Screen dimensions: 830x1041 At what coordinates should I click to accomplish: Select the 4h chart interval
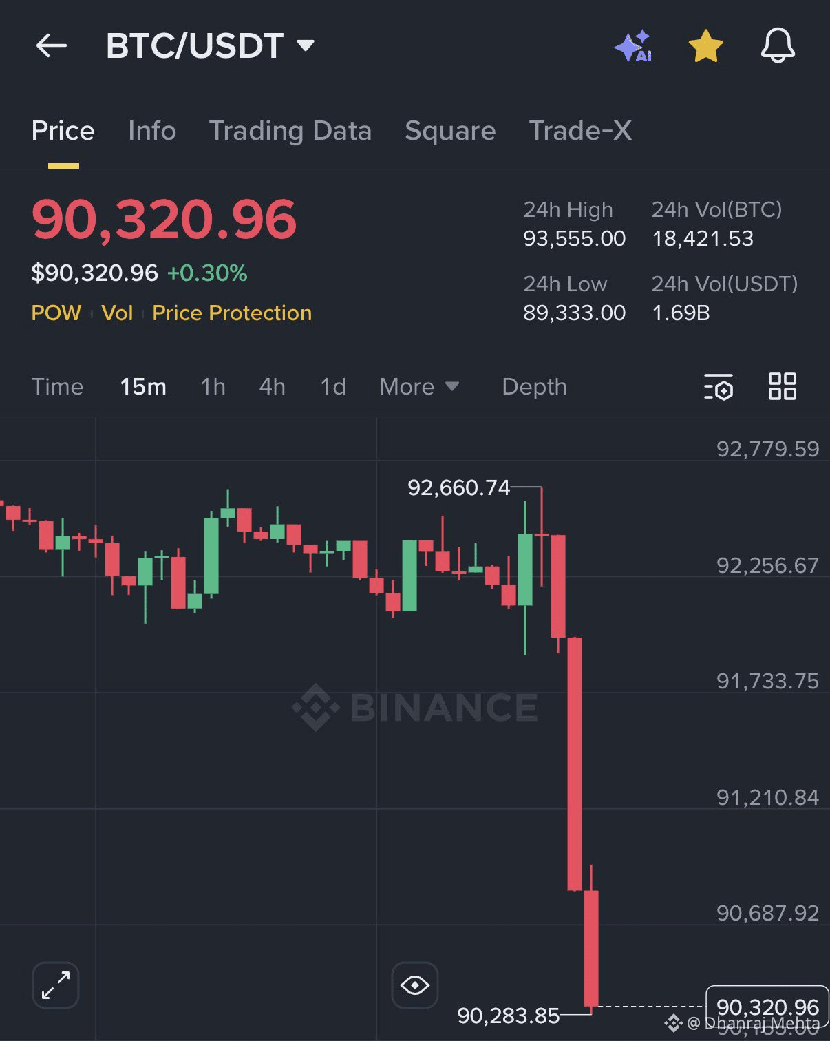[272, 387]
